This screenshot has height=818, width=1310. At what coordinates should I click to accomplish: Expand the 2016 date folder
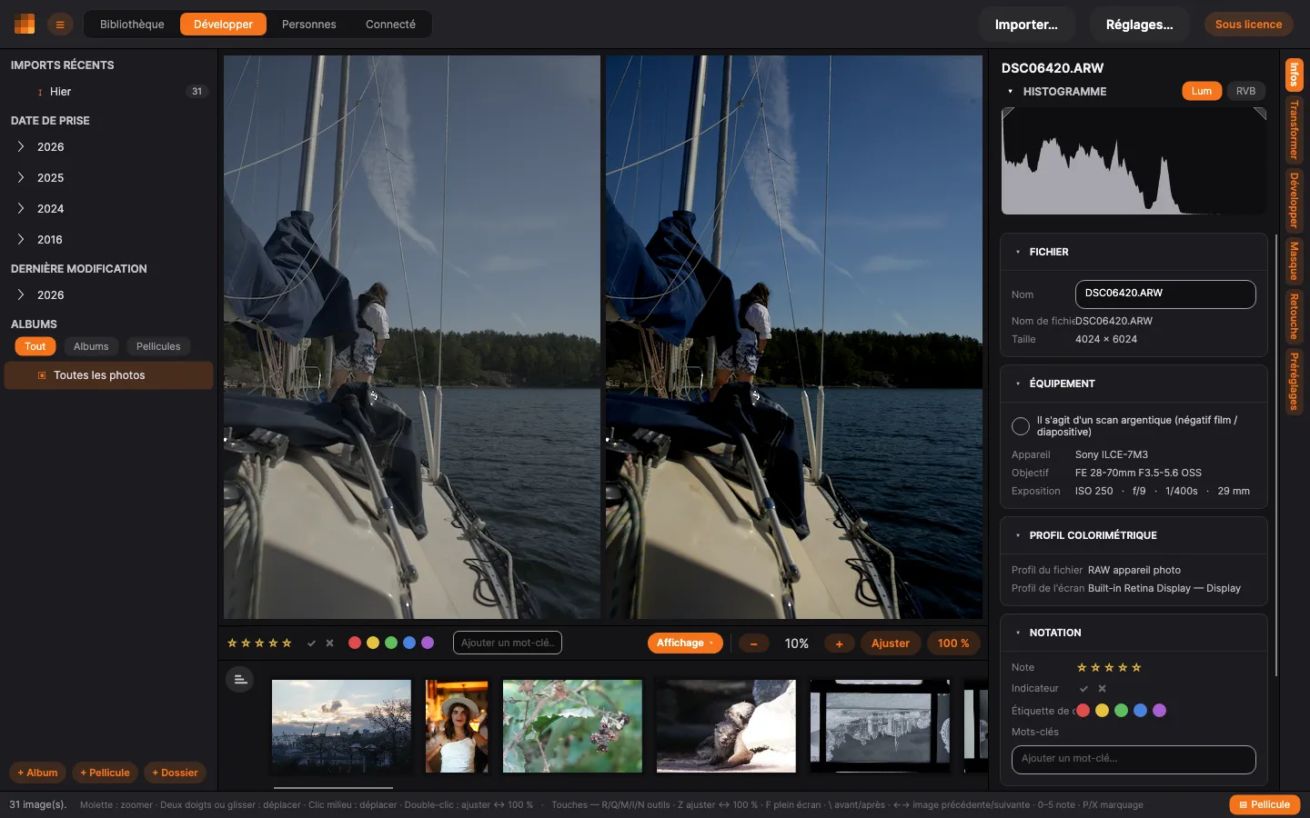coord(21,240)
